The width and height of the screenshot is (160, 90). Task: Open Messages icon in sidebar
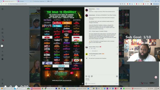(3, 40)
